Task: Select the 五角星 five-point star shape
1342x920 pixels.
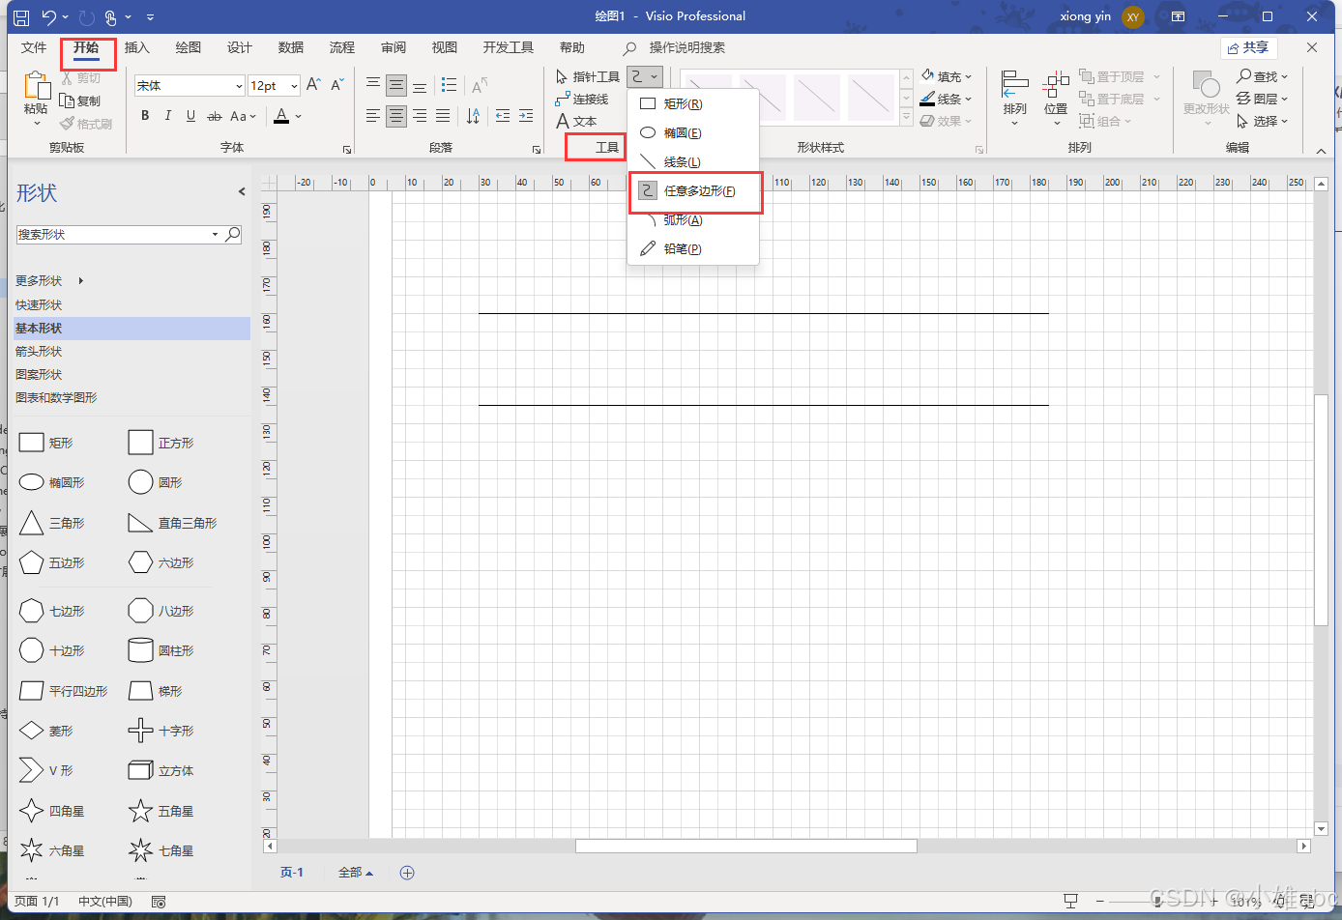Action: [160, 811]
